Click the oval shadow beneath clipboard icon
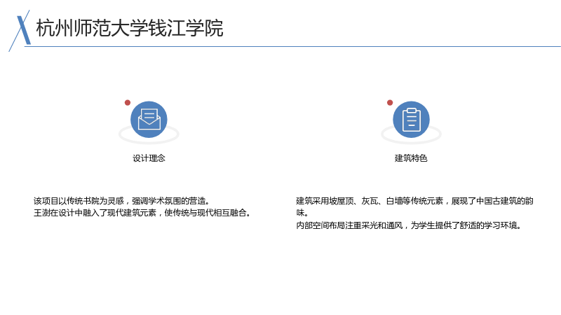561x315 pixels. coord(411,136)
